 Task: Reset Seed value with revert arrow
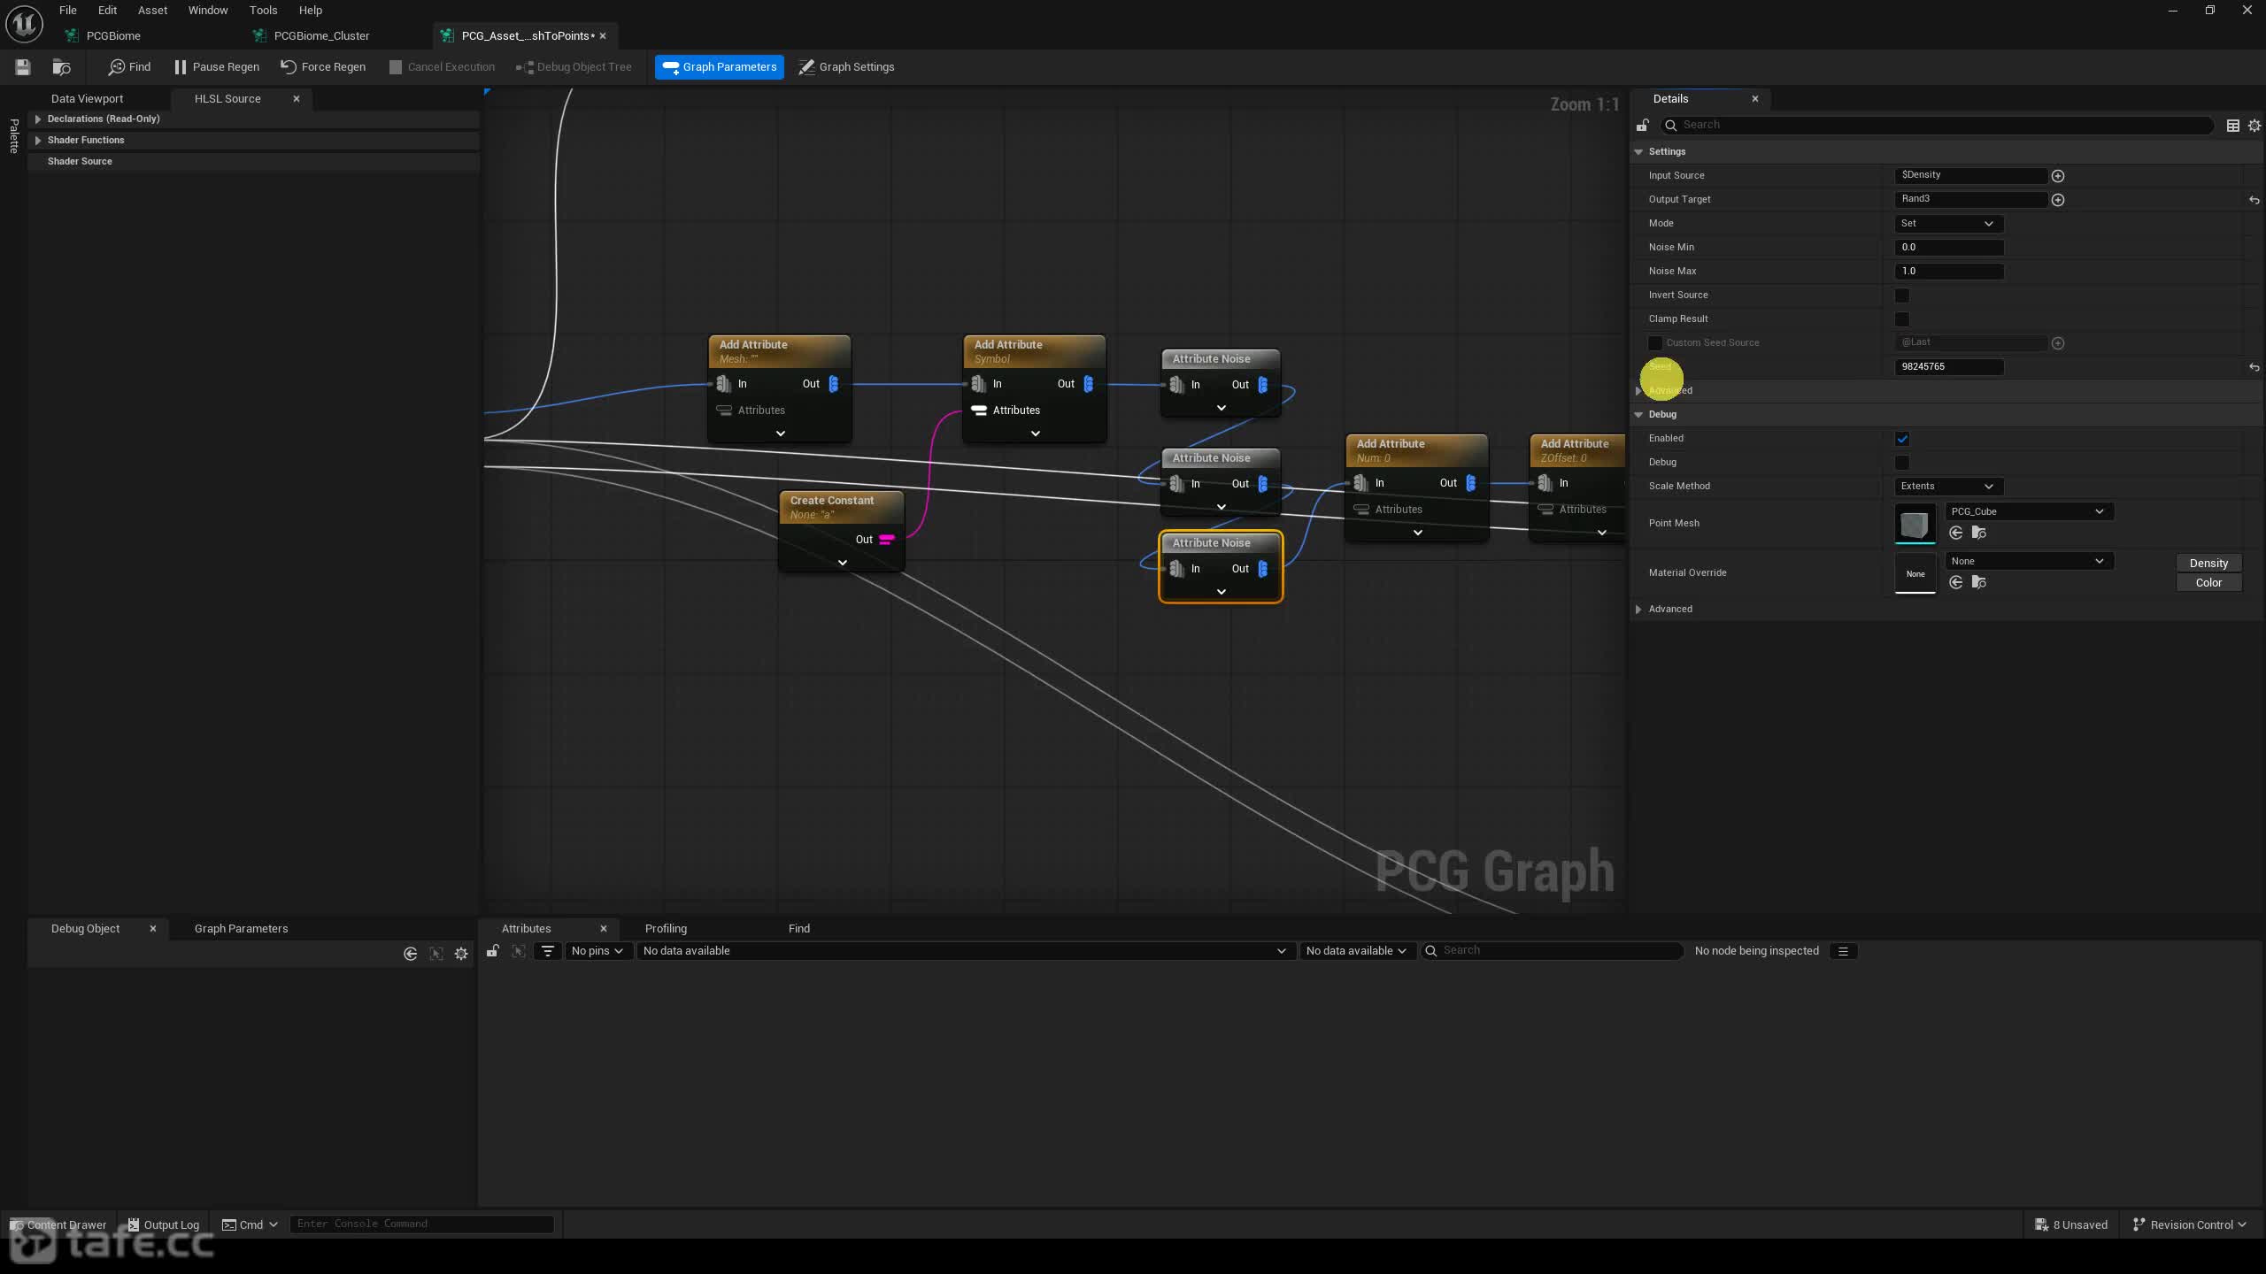point(2254,367)
